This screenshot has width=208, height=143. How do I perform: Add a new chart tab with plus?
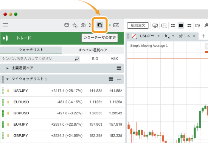(203, 36)
